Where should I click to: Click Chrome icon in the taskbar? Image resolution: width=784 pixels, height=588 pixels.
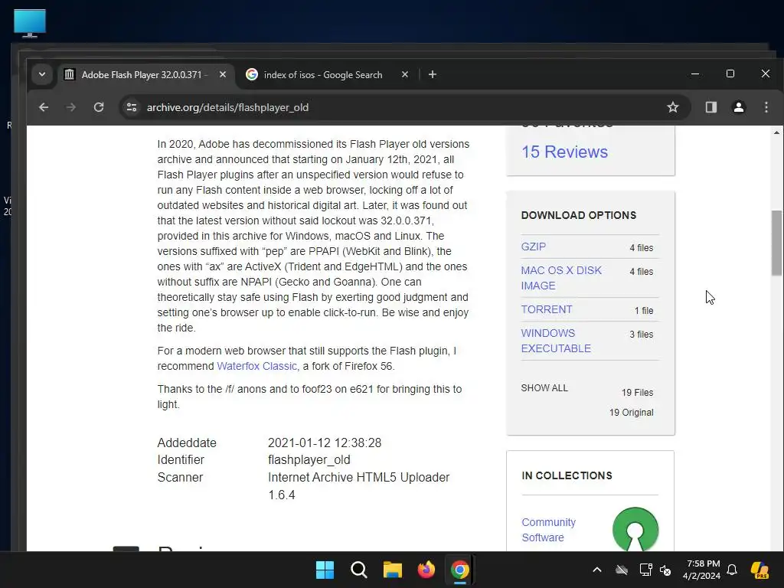459,570
